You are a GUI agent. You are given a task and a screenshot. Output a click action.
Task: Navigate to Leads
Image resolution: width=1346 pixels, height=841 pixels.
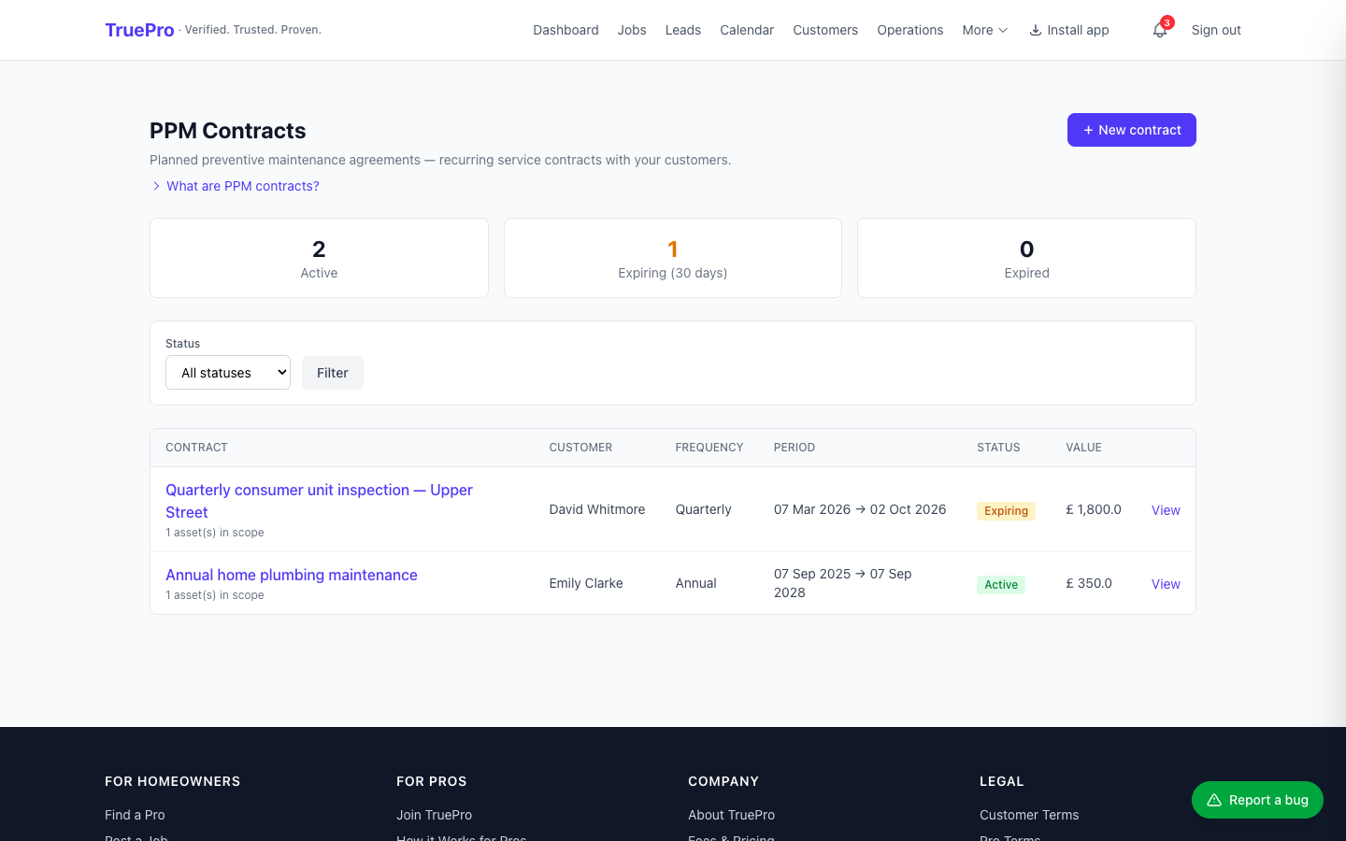click(x=683, y=30)
